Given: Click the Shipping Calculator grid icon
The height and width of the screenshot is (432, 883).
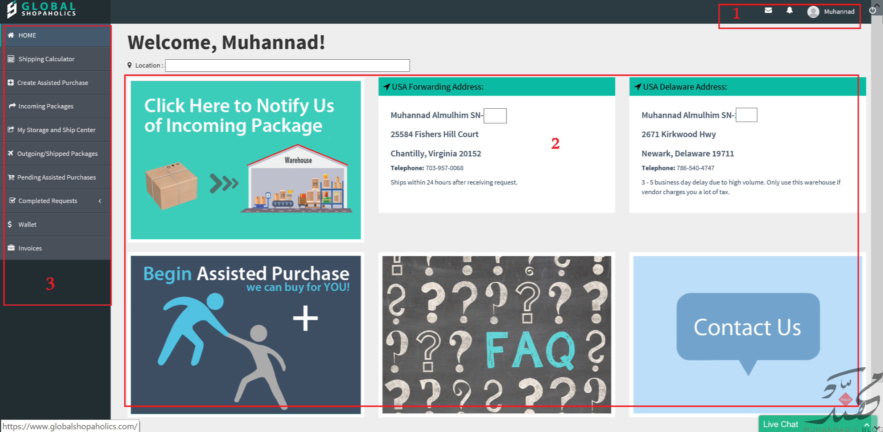Looking at the screenshot, I should pyautogui.click(x=11, y=59).
